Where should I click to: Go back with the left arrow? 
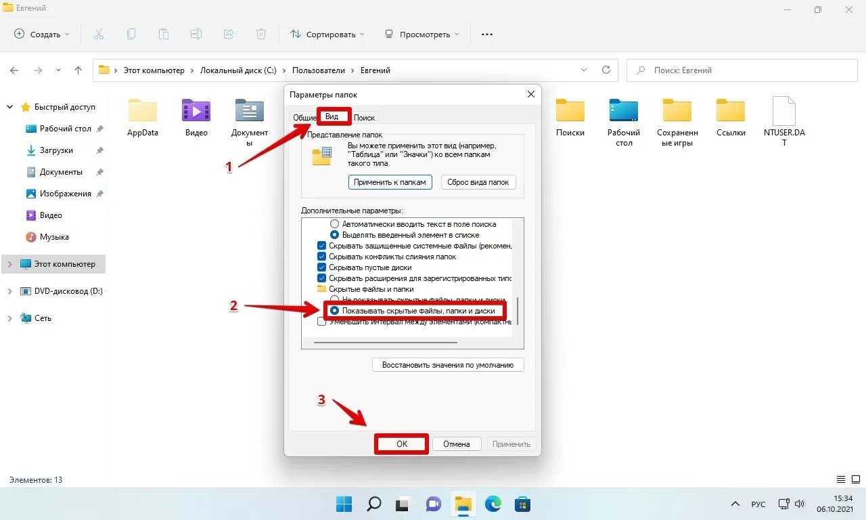point(14,70)
